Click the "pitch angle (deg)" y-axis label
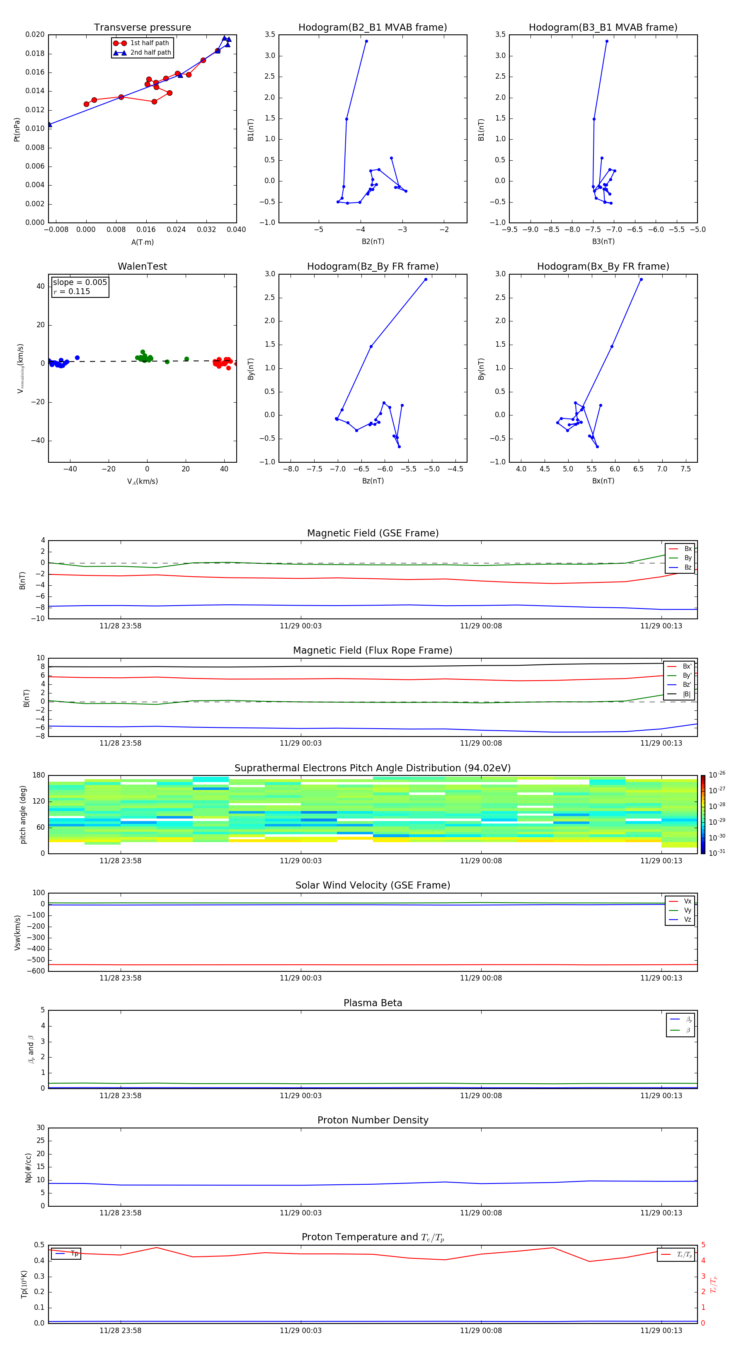This screenshot has height=1367, width=746. 23,814
